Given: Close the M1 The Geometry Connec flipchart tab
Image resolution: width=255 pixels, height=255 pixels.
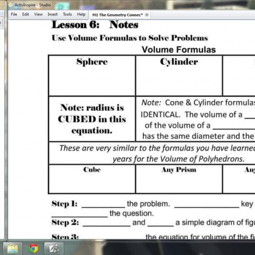Looking at the screenshot, I should (147, 15).
